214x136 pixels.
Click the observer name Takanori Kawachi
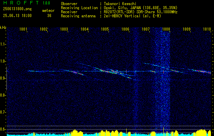click(x=120, y=4)
